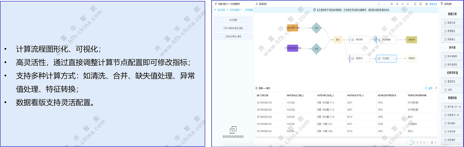Click the upper diamond 过滤 filter node
Screen dimensions: 464x147
tap(317, 28)
